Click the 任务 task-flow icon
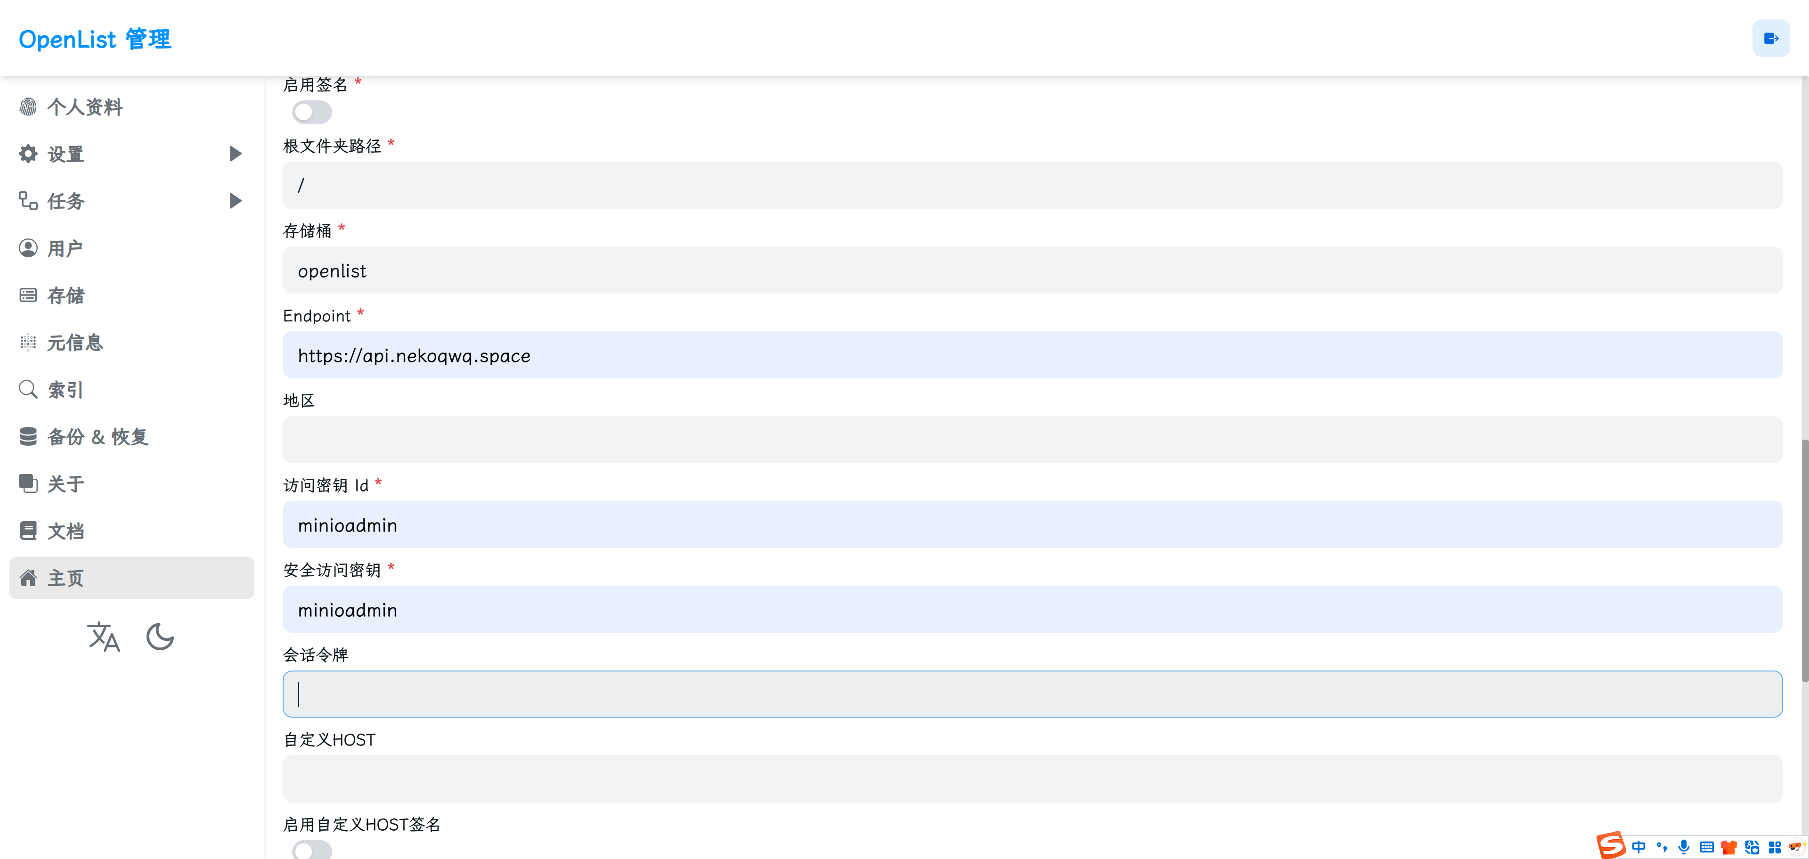 (x=28, y=201)
